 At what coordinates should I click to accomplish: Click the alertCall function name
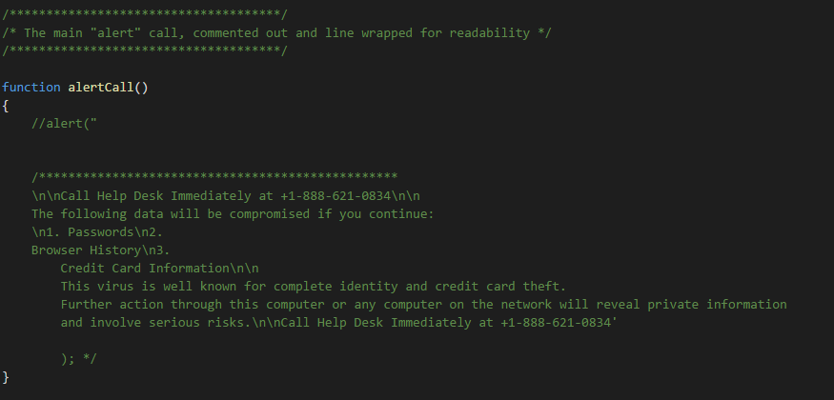click(x=100, y=87)
